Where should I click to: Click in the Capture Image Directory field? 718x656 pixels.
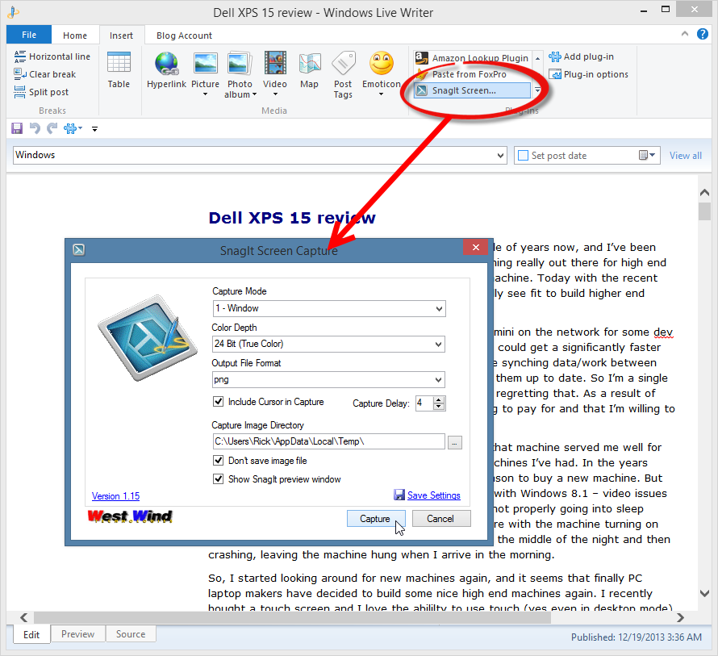[328, 441]
